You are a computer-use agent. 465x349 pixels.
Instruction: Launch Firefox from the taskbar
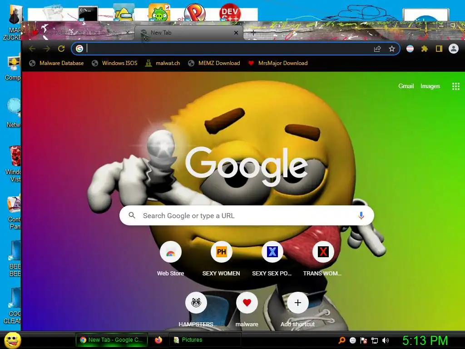(x=158, y=340)
